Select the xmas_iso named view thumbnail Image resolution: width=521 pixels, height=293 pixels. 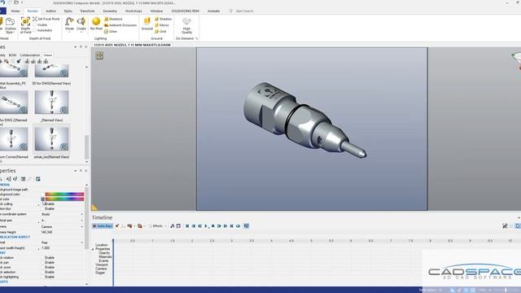tap(51, 139)
